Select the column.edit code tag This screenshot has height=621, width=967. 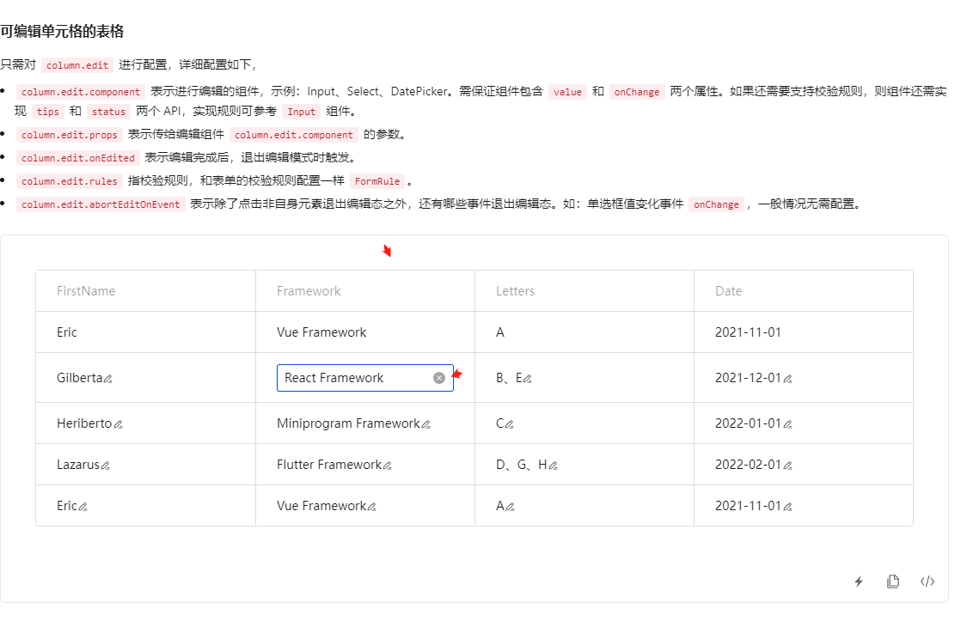[x=77, y=64]
